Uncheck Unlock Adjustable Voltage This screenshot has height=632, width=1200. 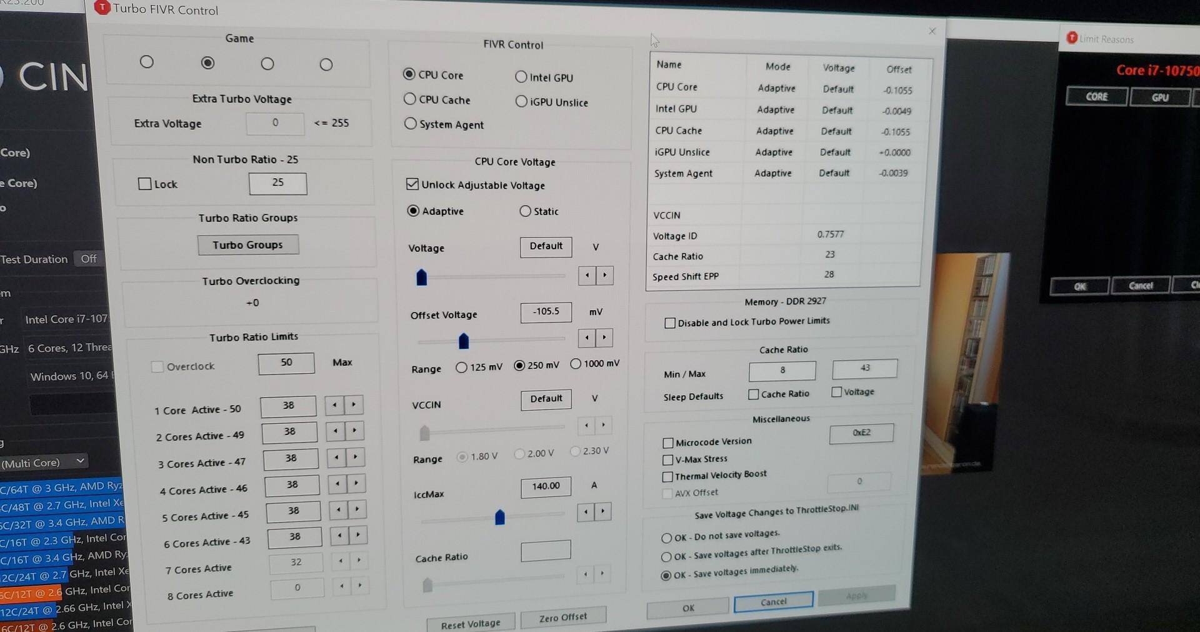[x=412, y=184]
